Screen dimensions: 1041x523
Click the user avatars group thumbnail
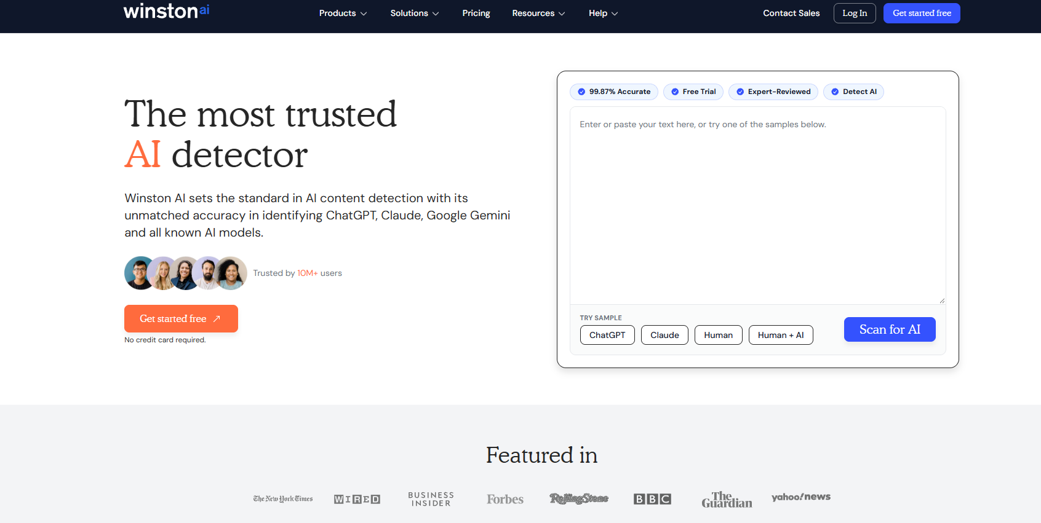186,273
